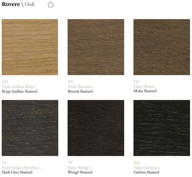Click the 'Beige Aniline Stained' text label
Screen dimensions: 192x177
point(20,91)
